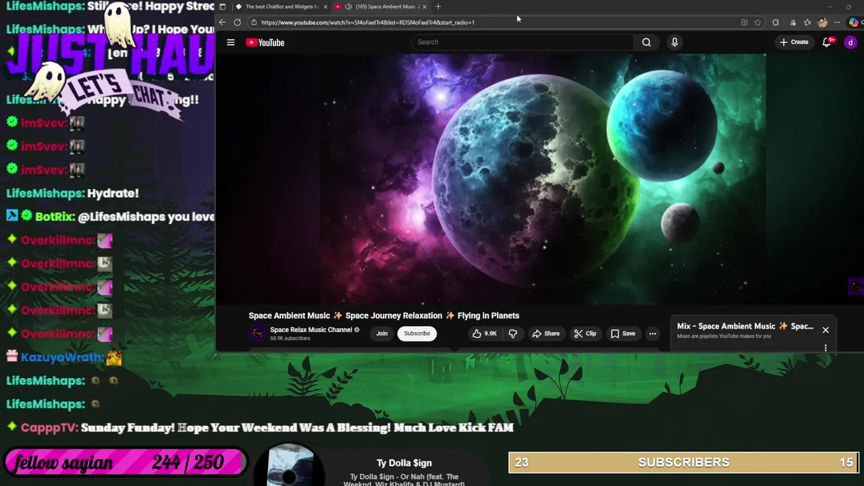The width and height of the screenshot is (864, 486).
Task: Open a new browser tab
Action: [x=438, y=7]
